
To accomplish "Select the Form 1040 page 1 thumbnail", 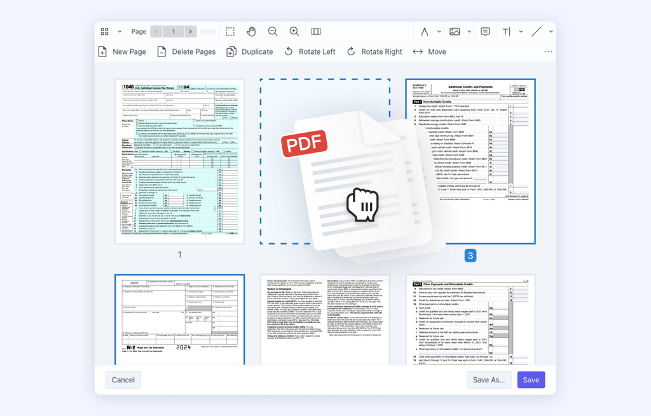I will pos(180,161).
